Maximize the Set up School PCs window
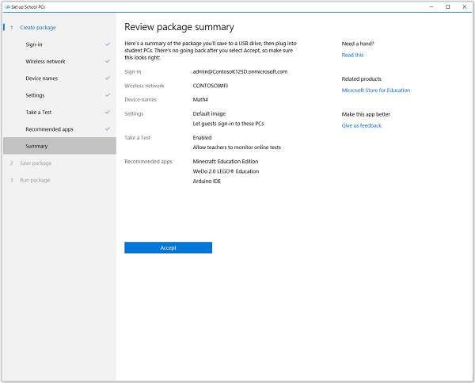Viewport: 475px width, 383px height. [x=448, y=6]
